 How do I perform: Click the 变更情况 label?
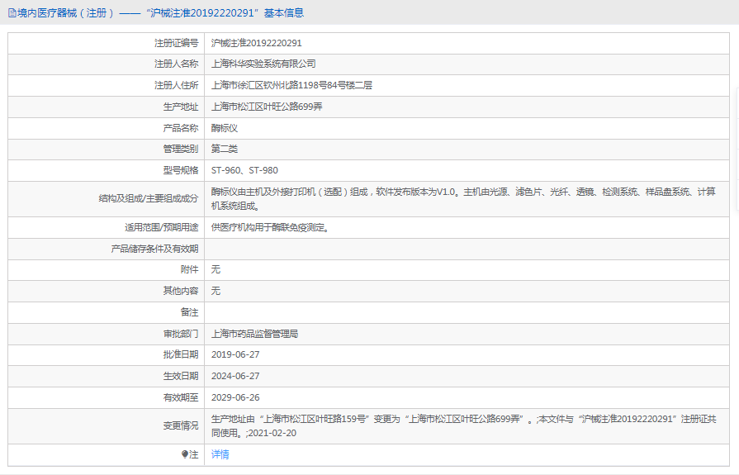coord(181,425)
